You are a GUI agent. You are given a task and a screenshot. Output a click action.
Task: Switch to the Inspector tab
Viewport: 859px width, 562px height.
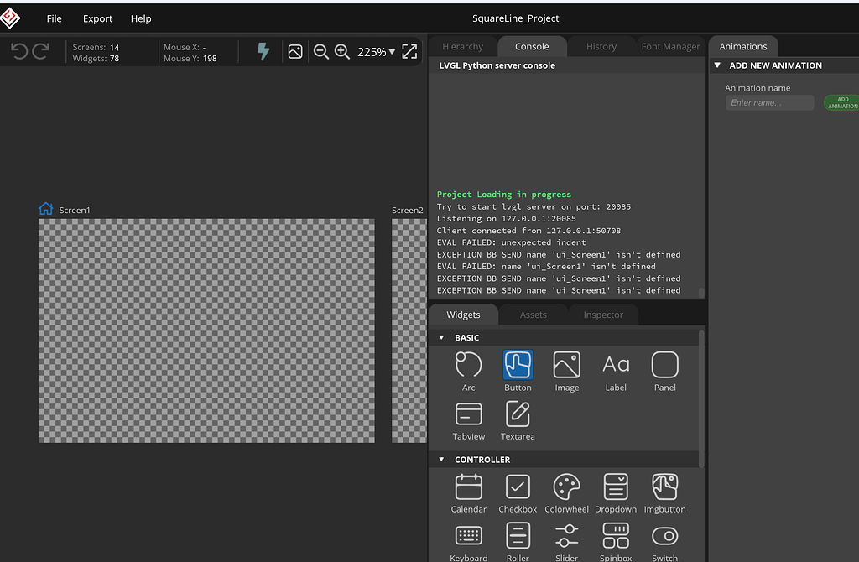pyautogui.click(x=603, y=315)
